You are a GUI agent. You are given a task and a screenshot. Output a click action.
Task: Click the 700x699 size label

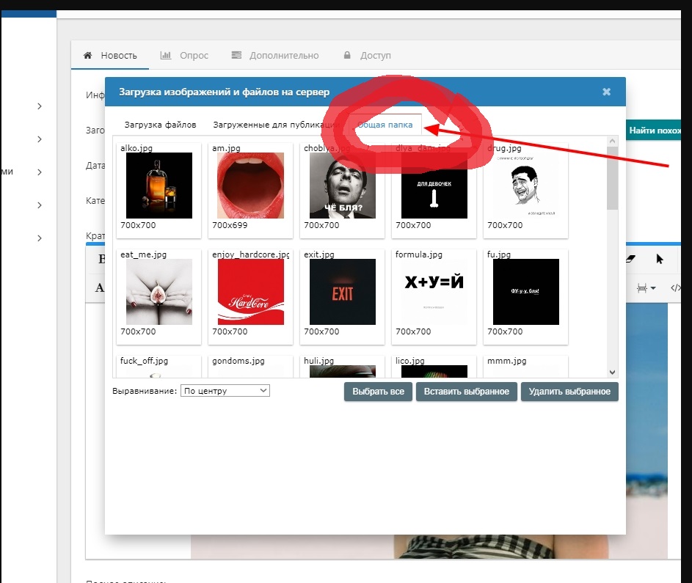230,225
